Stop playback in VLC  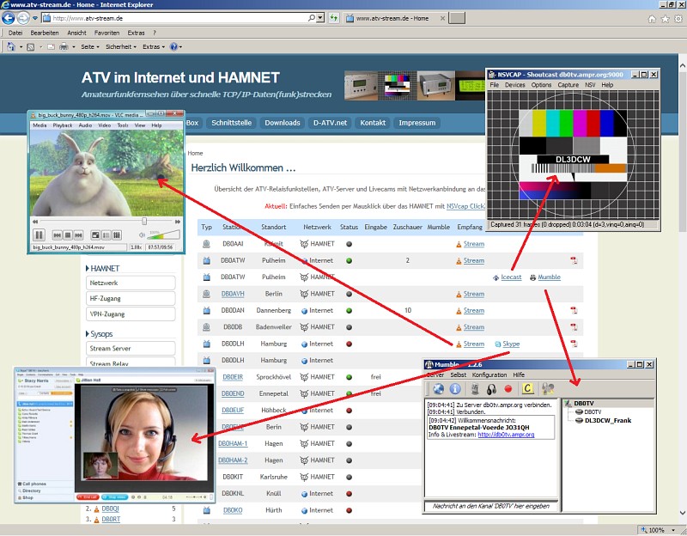tap(68, 235)
